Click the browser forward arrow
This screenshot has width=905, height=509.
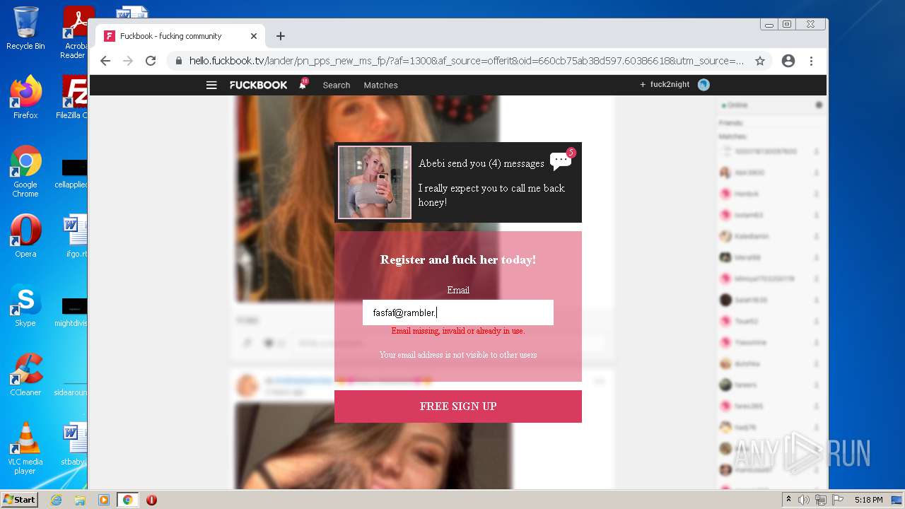pos(128,61)
